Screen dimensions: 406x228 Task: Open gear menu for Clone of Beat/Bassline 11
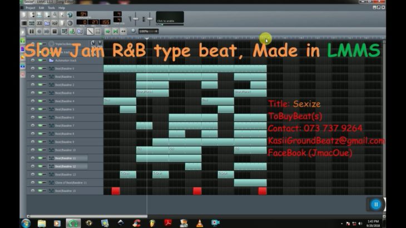tap(33, 182)
